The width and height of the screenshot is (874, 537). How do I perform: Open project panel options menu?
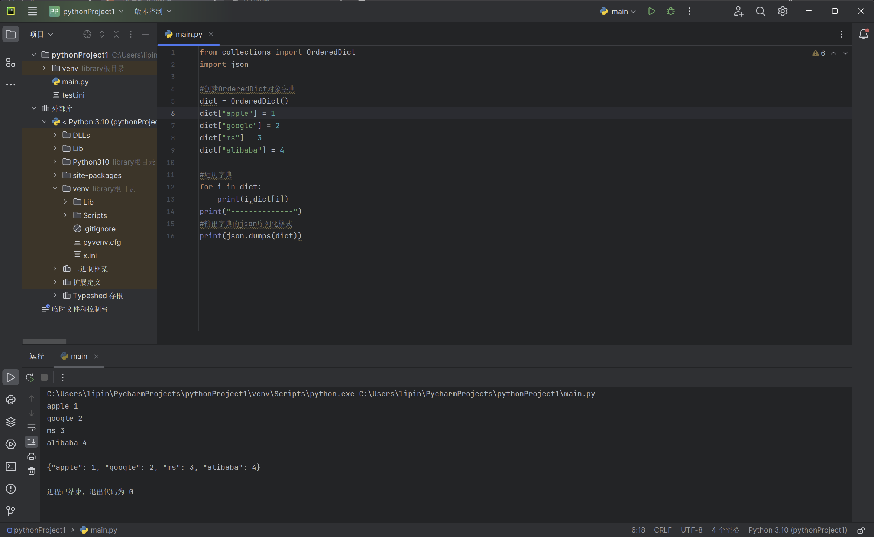131,34
